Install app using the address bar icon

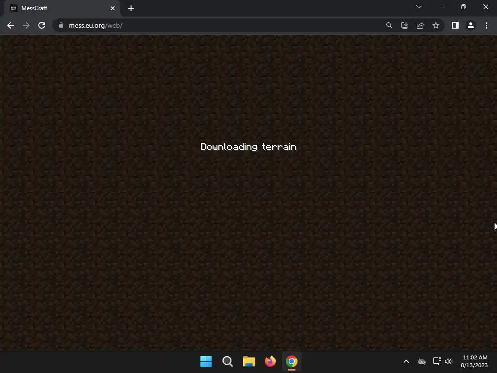click(404, 25)
